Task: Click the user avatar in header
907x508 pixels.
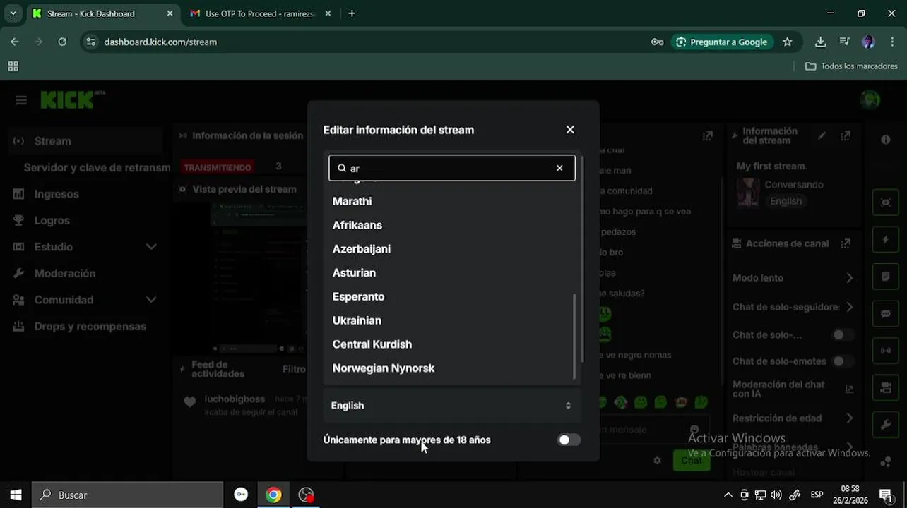Action: coord(870,99)
